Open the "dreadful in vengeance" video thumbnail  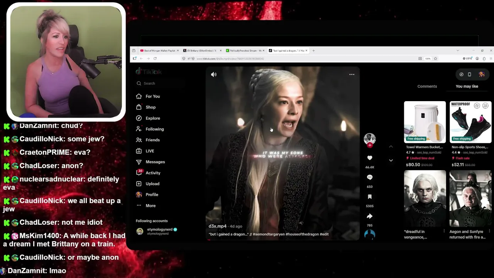point(425,198)
